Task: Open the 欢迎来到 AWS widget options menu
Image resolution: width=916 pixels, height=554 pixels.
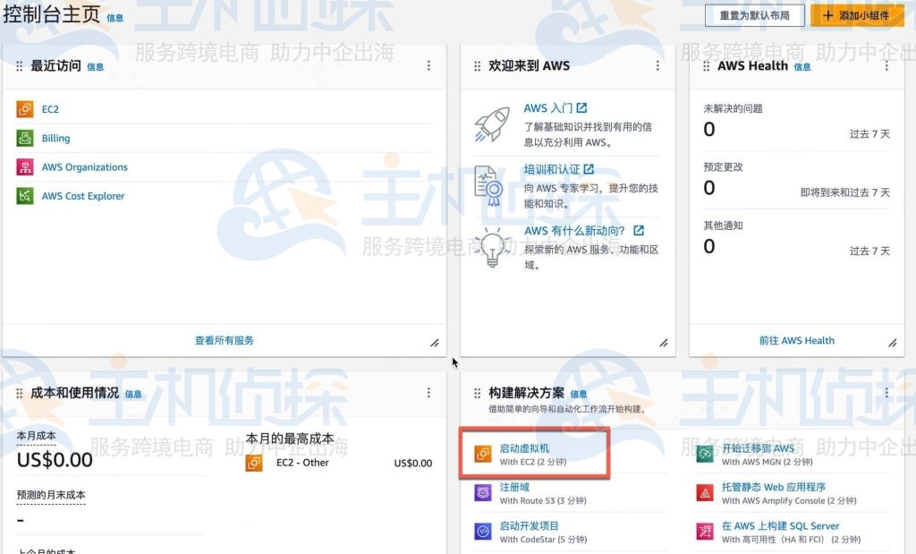Action: click(658, 65)
